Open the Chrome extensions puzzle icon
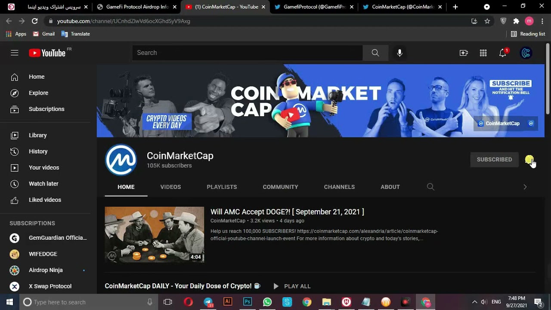This screenshot has width=551, height=310. click(517, 21)
